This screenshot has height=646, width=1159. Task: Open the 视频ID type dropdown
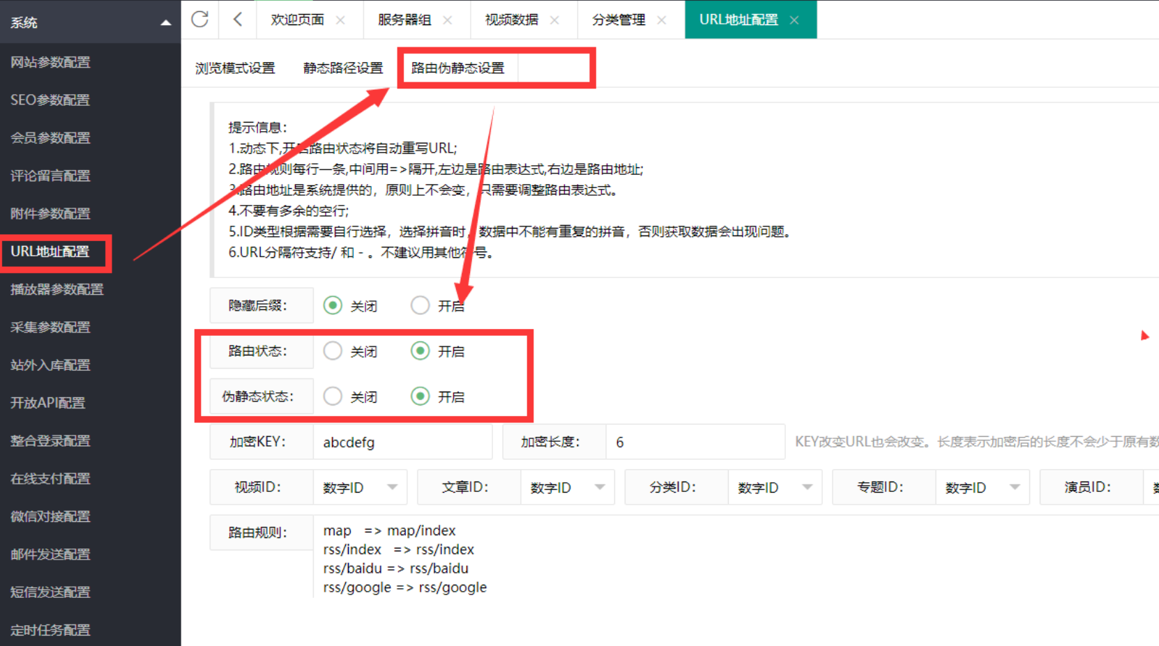(359, 487)
